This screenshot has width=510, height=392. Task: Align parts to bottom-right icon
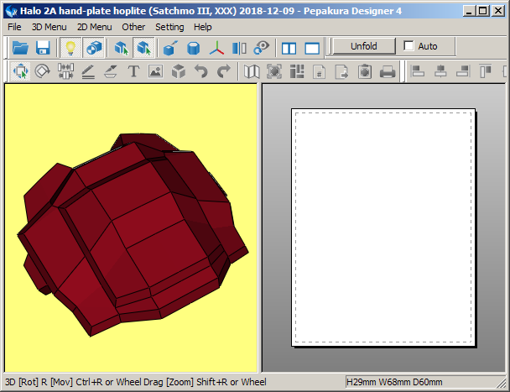463,71
